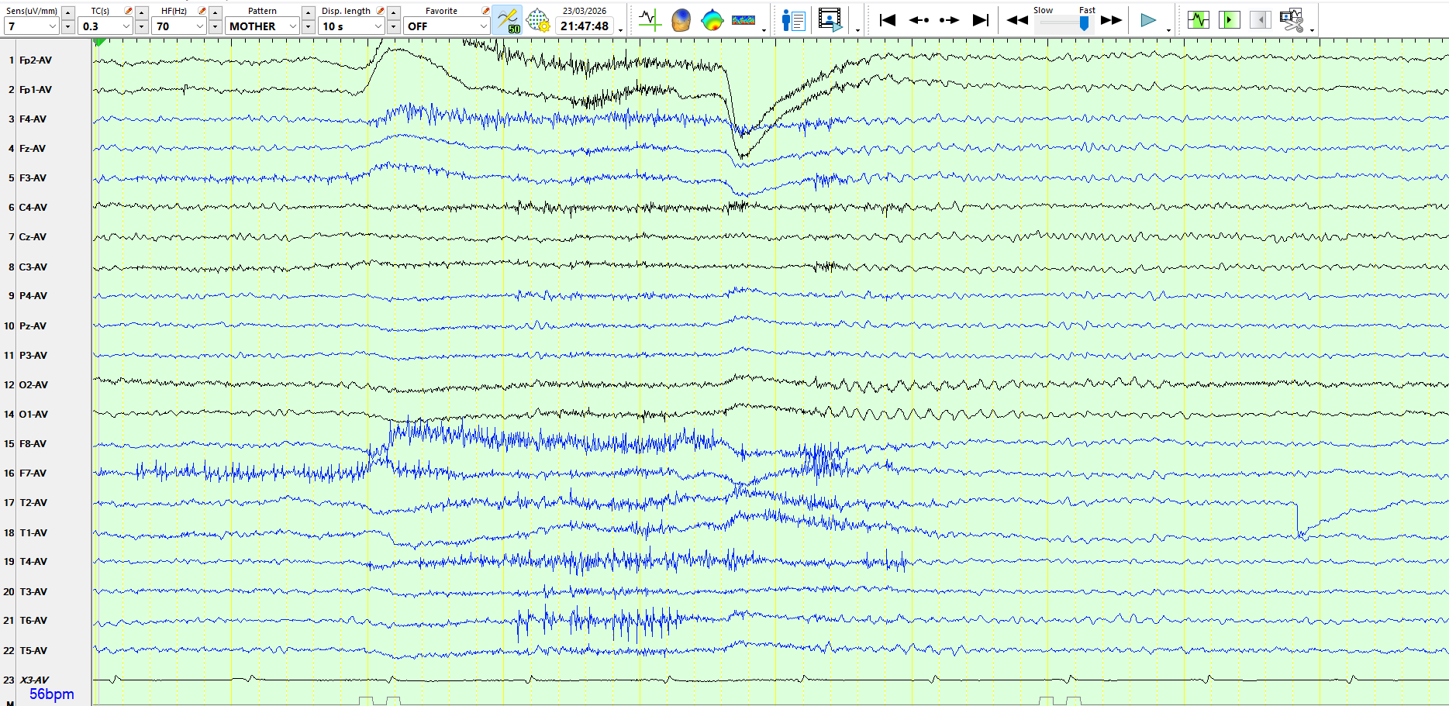Toggle the green page-forward panel button
The height and width of the screenshot is (706, 1449).
click(1229, 20)
